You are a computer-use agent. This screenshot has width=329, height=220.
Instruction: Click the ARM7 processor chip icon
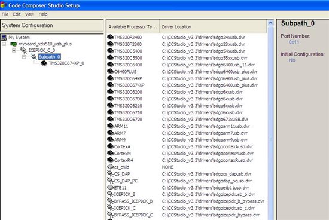(x=111, y=133)
